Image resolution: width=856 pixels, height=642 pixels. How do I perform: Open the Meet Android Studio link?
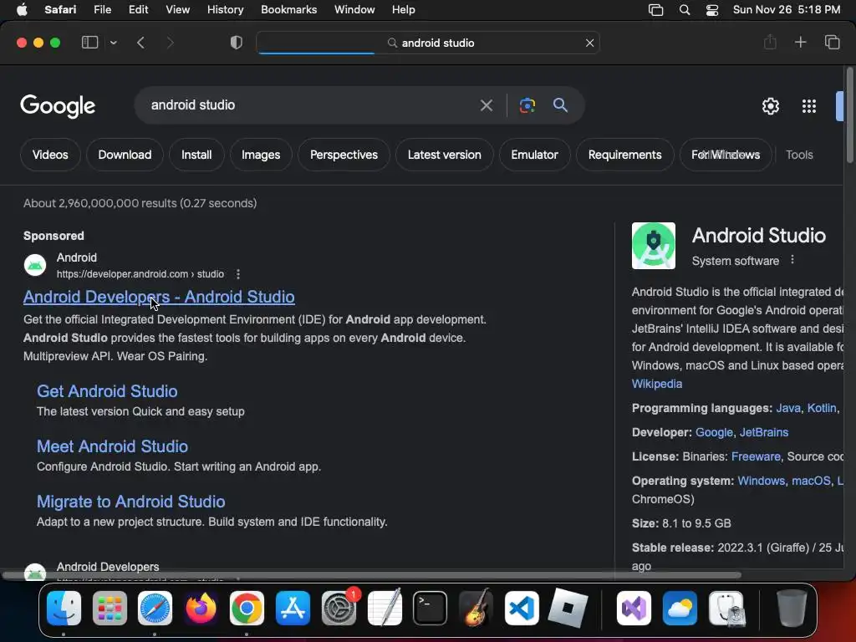pos(113,446)
